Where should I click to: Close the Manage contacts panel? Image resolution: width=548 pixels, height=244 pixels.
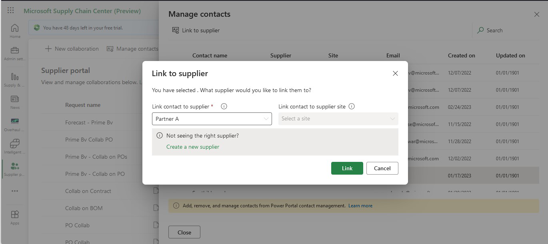click(x=537, y=14)
